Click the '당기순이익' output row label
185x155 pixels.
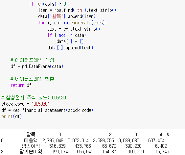pyautogui.click(x=31, y=152)
